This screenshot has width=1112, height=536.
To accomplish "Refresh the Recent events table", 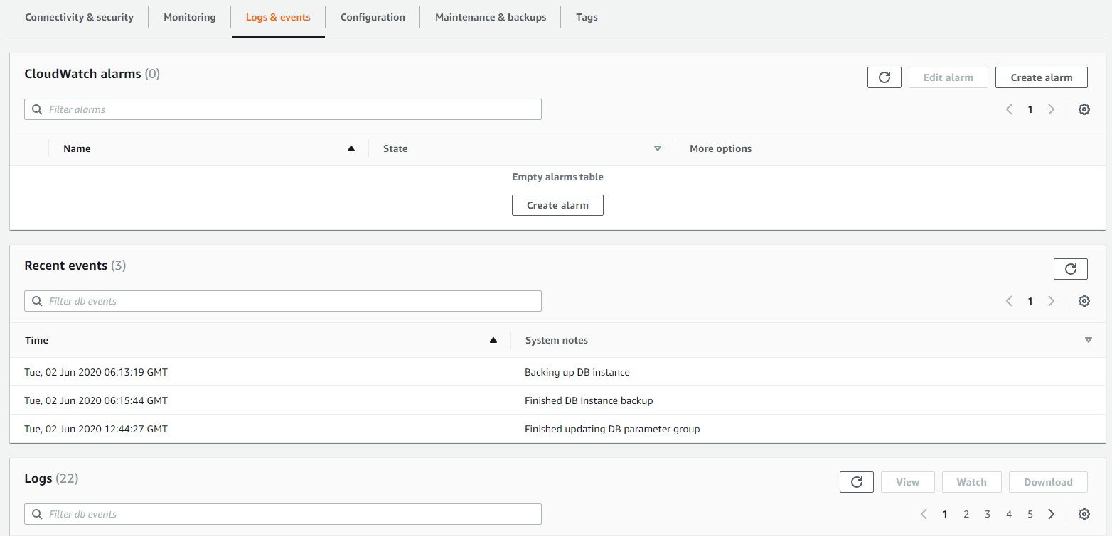I will tap(1070, 268).
